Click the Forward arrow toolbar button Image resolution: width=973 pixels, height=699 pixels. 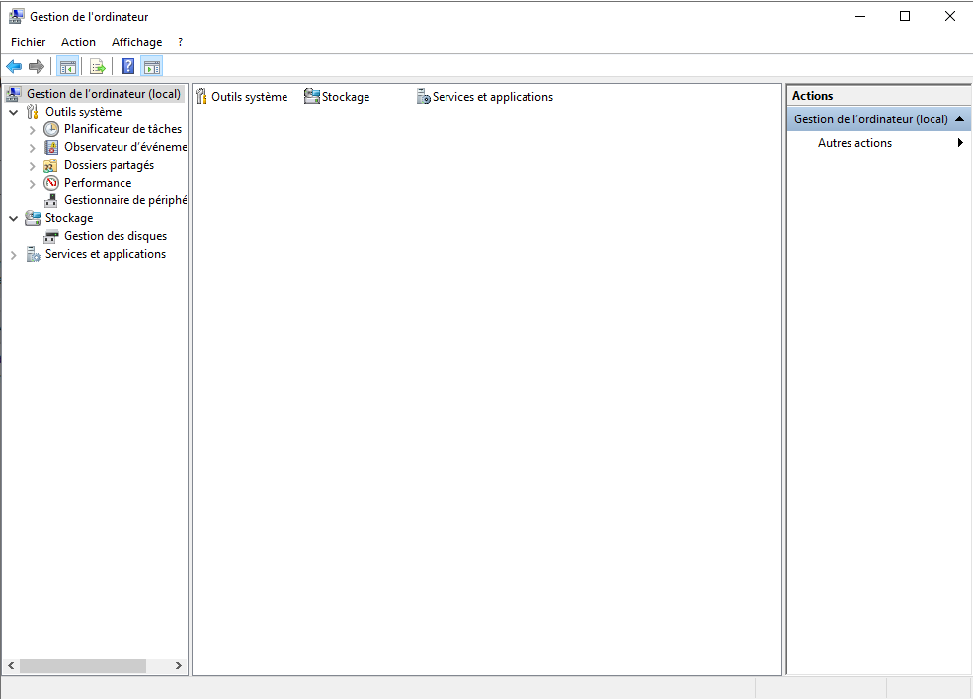pos(37,66)
